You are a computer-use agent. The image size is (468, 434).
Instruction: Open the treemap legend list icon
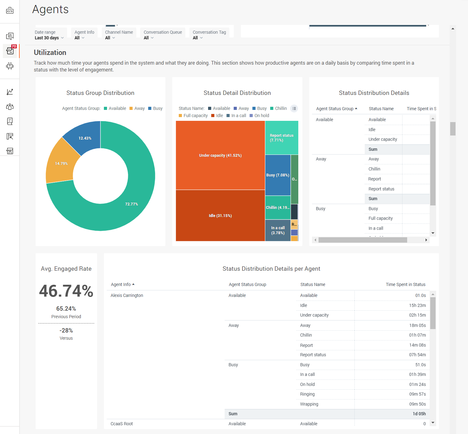pos(294,108)
